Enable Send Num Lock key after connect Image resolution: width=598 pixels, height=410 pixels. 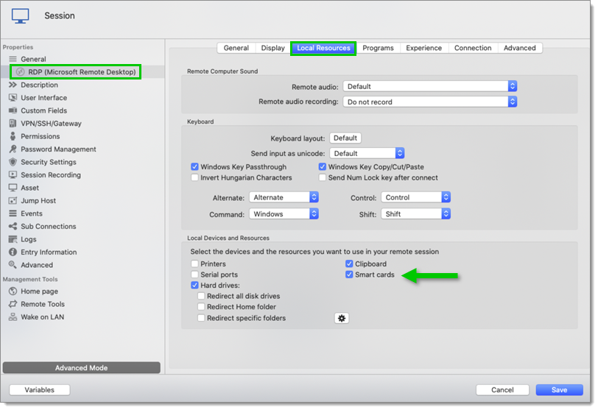click(x=323, y=177)
